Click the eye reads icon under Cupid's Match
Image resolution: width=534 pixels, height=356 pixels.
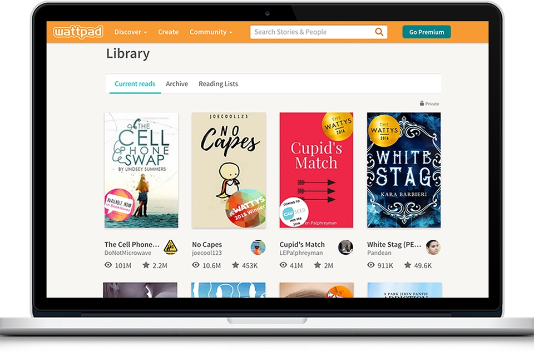[283, 265]
